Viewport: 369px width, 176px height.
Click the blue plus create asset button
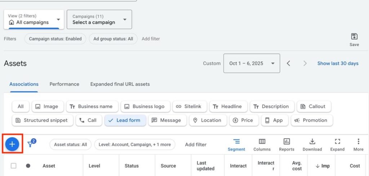click(12, 144)
